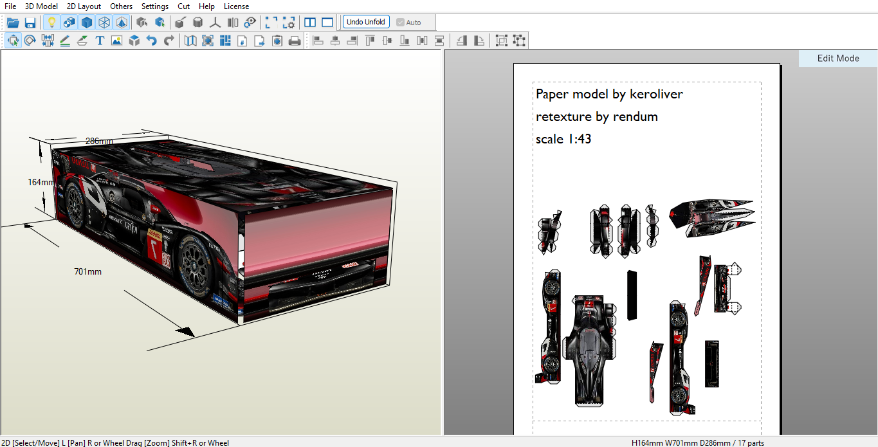The image size is (878, 447).
Task: Click the Undo Unfold button
Action: tap(366, 22)
